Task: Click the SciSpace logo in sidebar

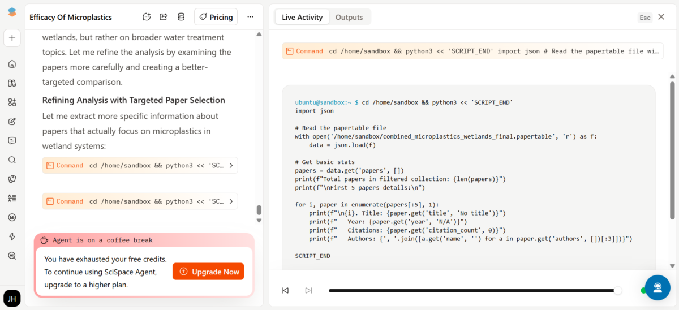Action: click(12, 12)
